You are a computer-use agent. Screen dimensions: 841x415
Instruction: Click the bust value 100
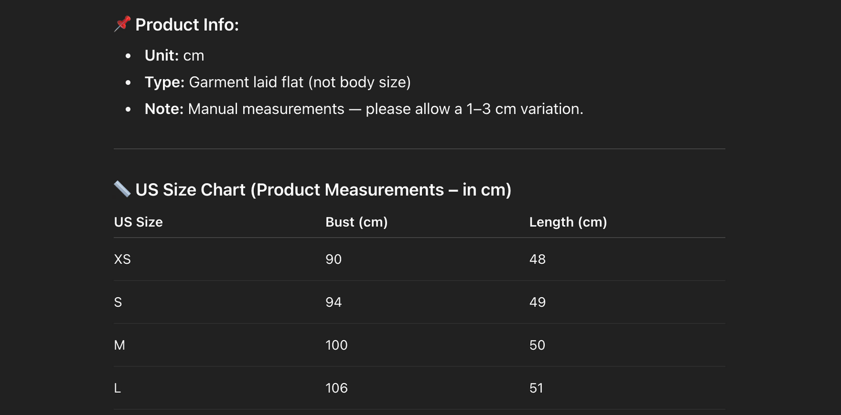[336, 345]
